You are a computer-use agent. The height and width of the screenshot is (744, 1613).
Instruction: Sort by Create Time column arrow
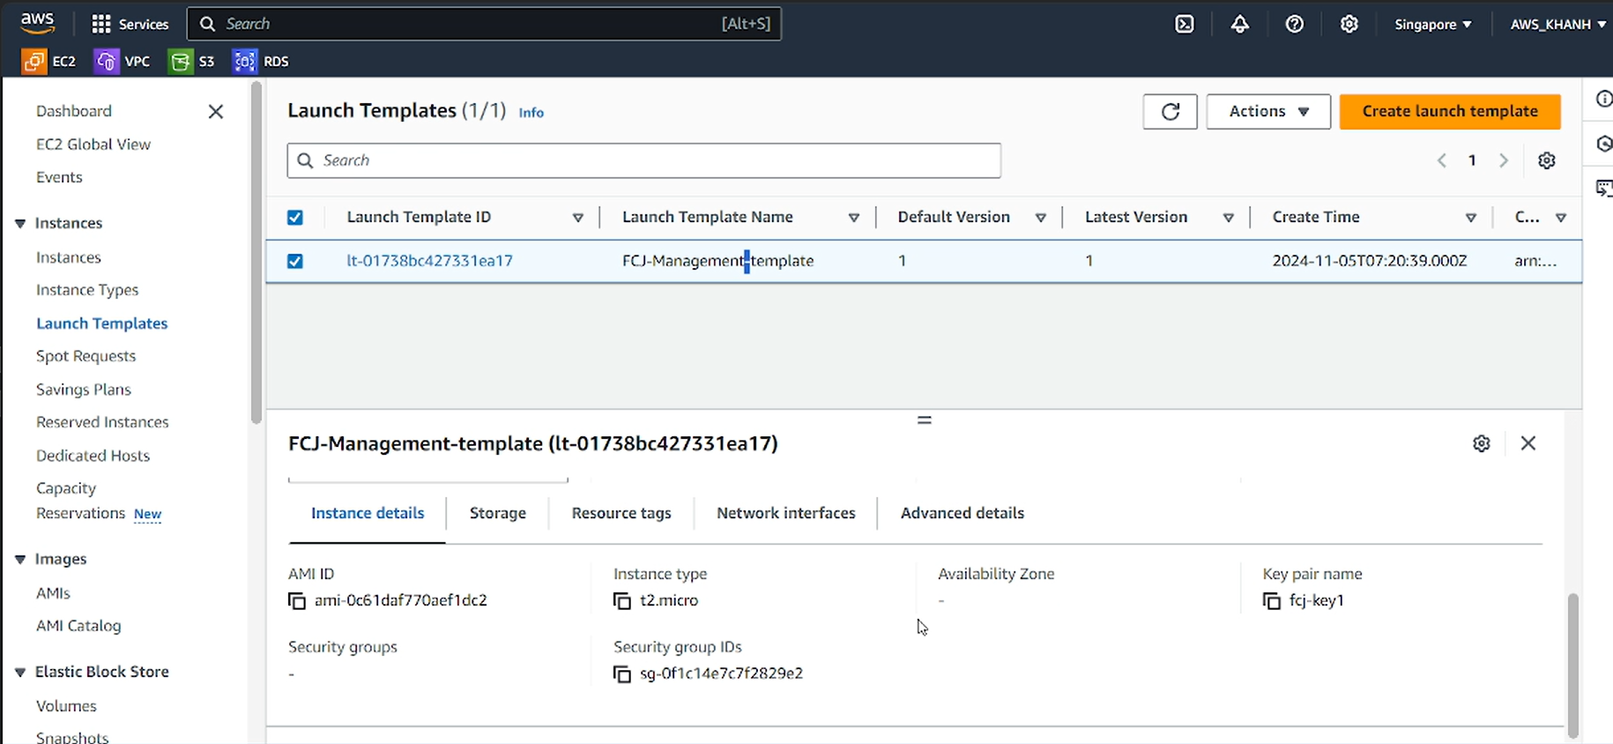click(1470, 218)
